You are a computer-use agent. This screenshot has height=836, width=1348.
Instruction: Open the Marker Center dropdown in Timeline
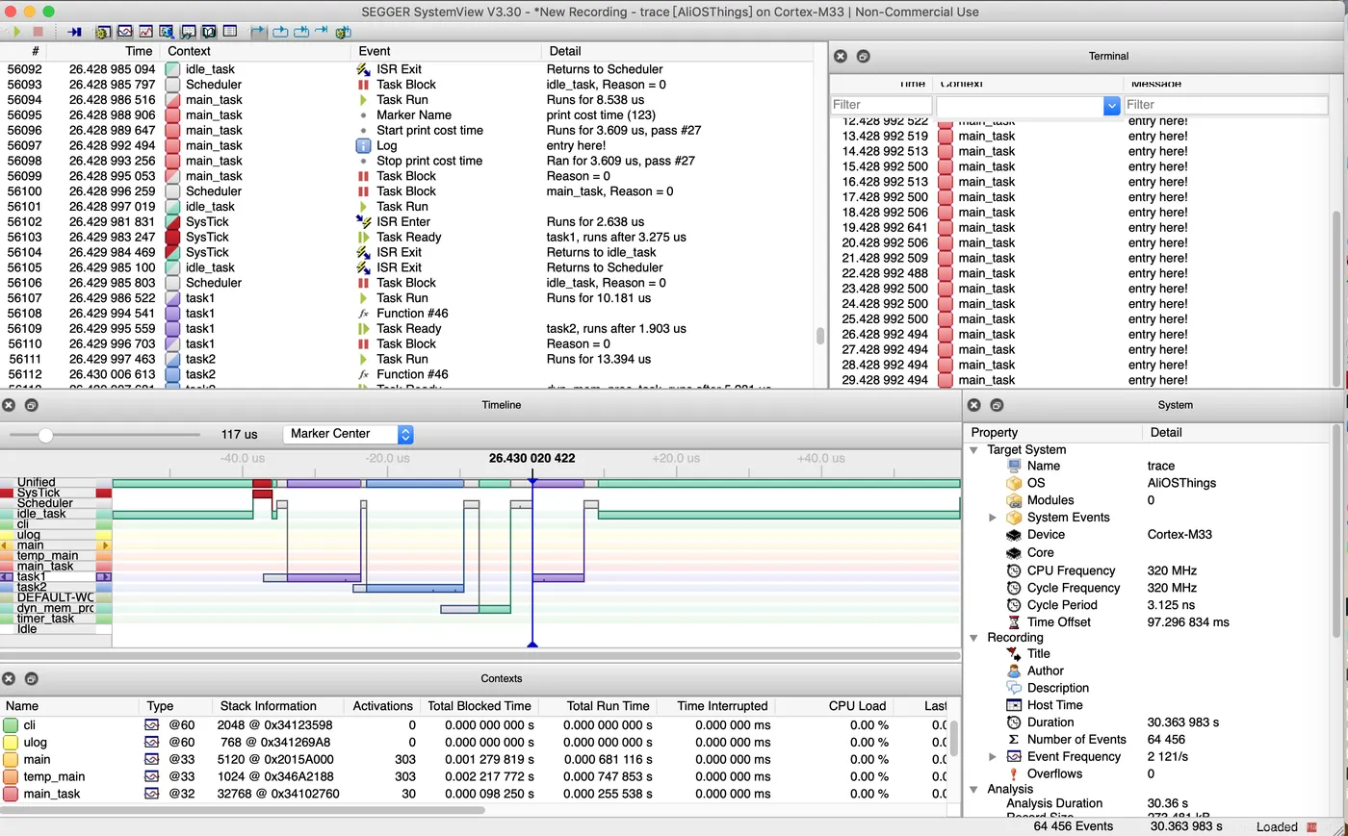pyautogui.click(x=349, y=434)
